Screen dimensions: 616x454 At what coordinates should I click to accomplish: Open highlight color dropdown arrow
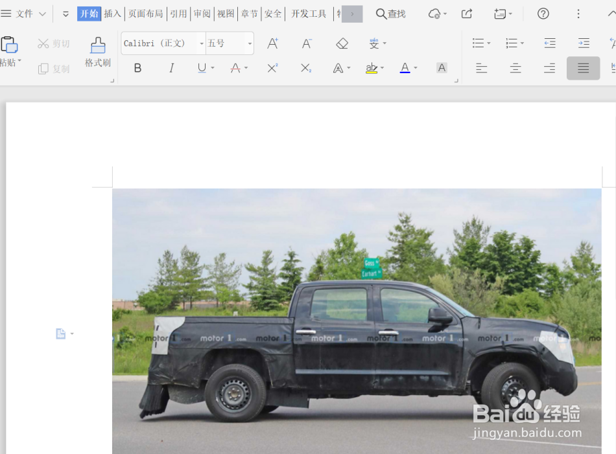(383, 68)
